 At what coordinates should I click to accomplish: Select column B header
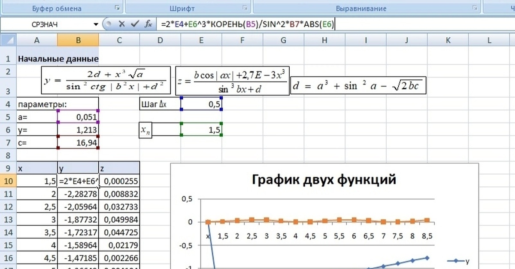point(78,40)
